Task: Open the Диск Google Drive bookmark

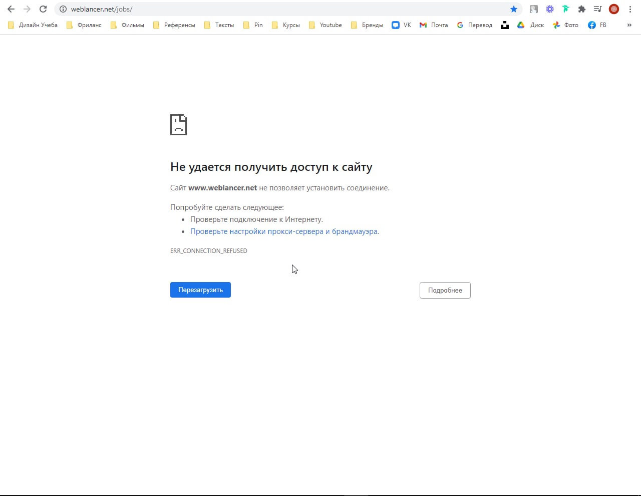Action: pyautogui.click(x=530, y=25)
